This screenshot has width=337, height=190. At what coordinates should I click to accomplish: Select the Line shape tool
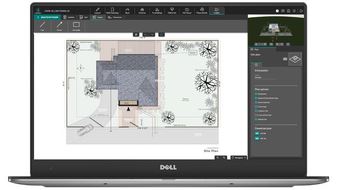pos(43,26)
